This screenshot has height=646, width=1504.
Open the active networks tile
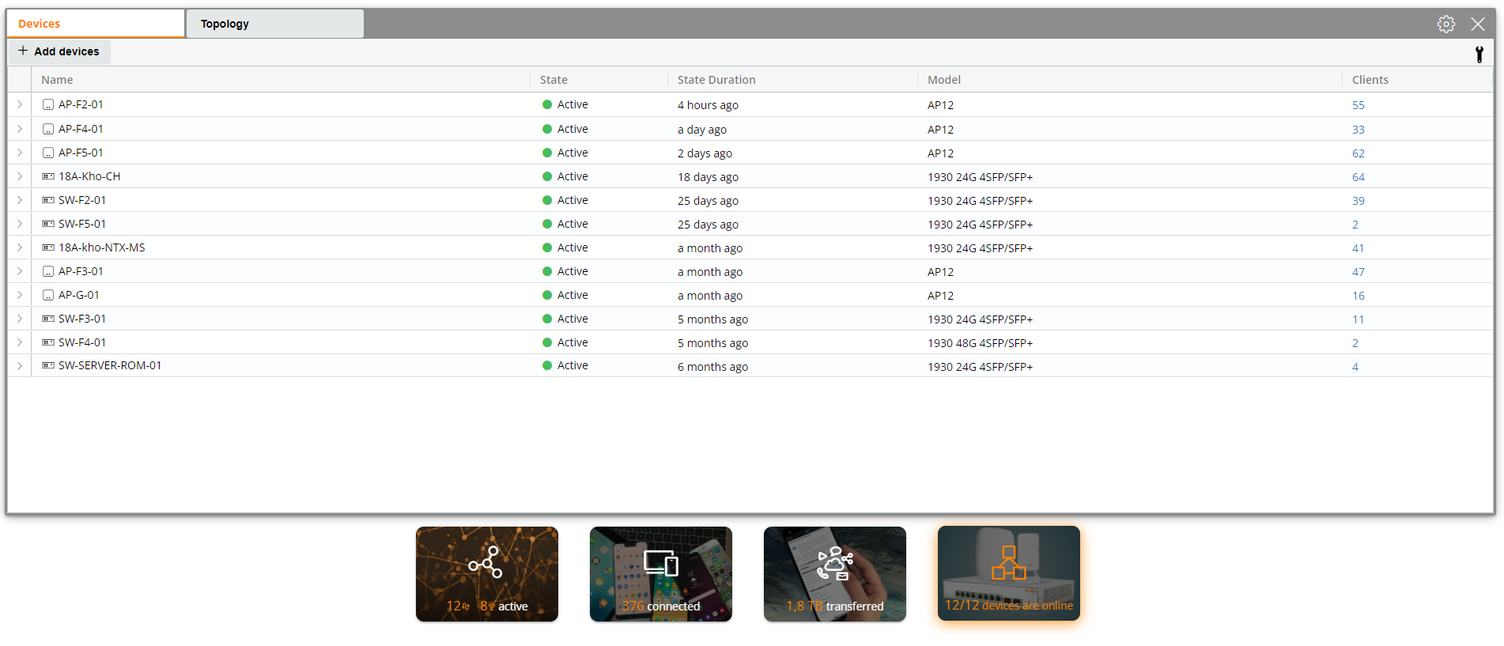[x=487, y=574]
